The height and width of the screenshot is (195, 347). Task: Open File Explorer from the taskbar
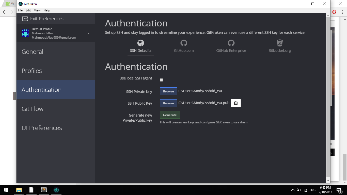19,190
